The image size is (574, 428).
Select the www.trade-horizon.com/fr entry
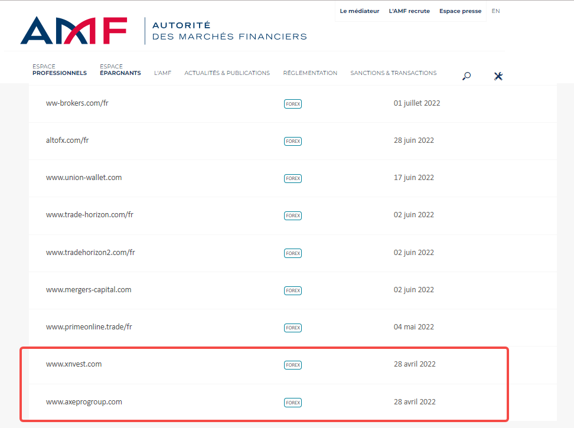[90, 215]
